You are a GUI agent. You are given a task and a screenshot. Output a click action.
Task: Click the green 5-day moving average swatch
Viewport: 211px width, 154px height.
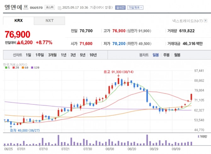6,68
